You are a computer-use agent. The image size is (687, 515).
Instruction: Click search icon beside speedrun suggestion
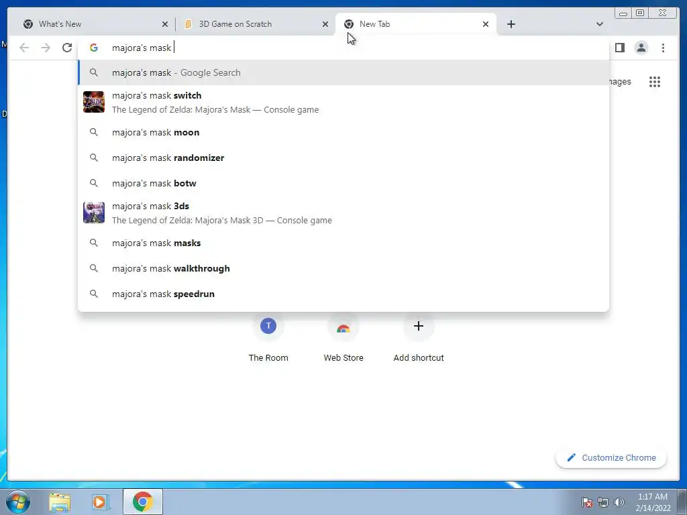[94, 294]
